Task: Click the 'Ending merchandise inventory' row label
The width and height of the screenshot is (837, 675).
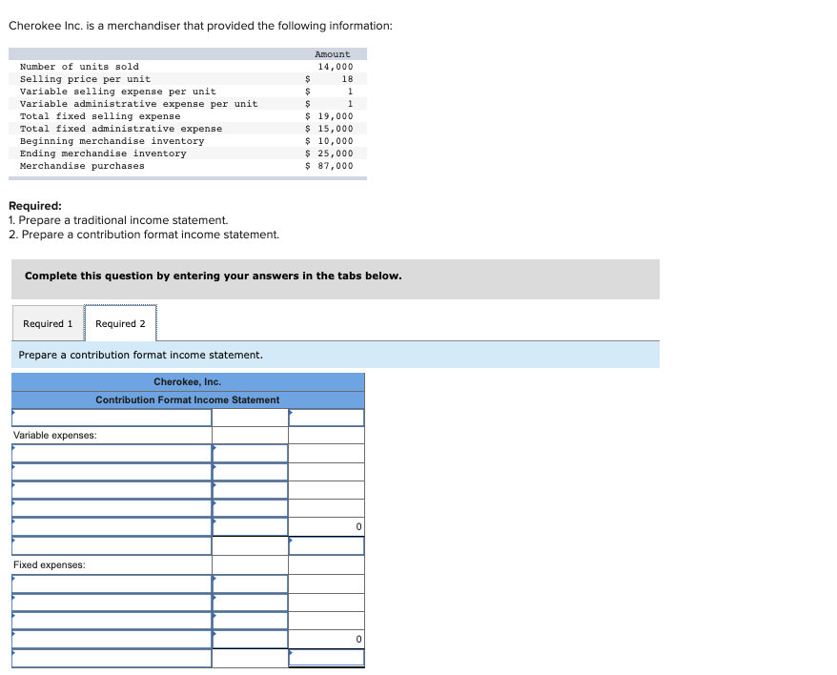Action: tap(103, 153)
